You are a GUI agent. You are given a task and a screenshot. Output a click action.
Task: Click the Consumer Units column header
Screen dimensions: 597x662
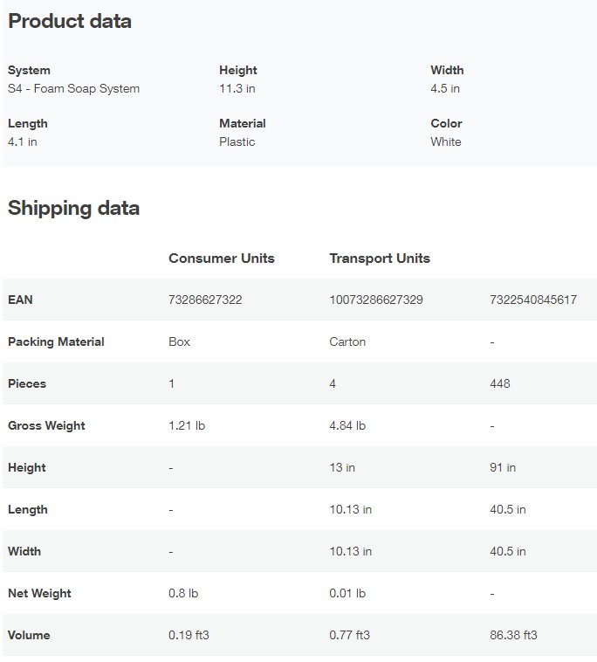coord(222,259)
